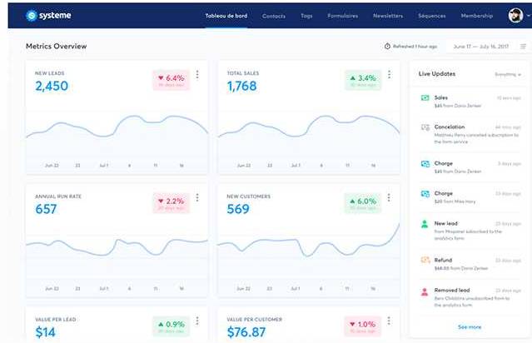
Task: Open the New Customers card options menu
Action: (x=389, y=198)
